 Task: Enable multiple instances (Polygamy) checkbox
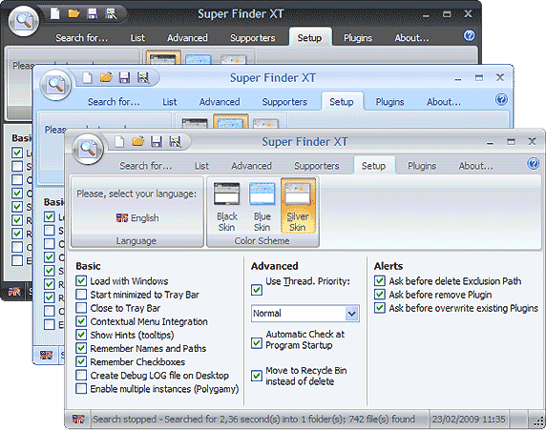(x=81, y=388)
